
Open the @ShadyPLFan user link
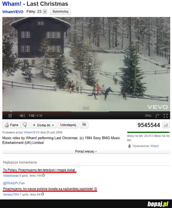[x=14, y=183]
